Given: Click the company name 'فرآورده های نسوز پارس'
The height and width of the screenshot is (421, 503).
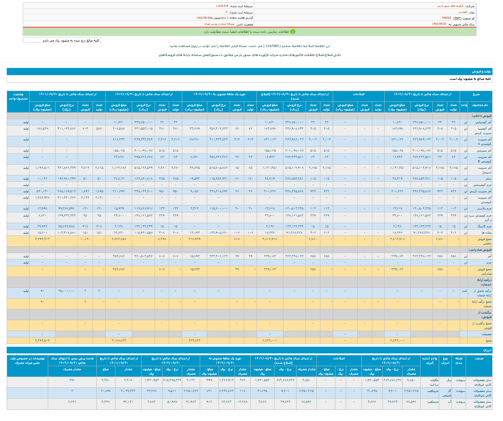Looking at the screenshot, I should point(450,6).
